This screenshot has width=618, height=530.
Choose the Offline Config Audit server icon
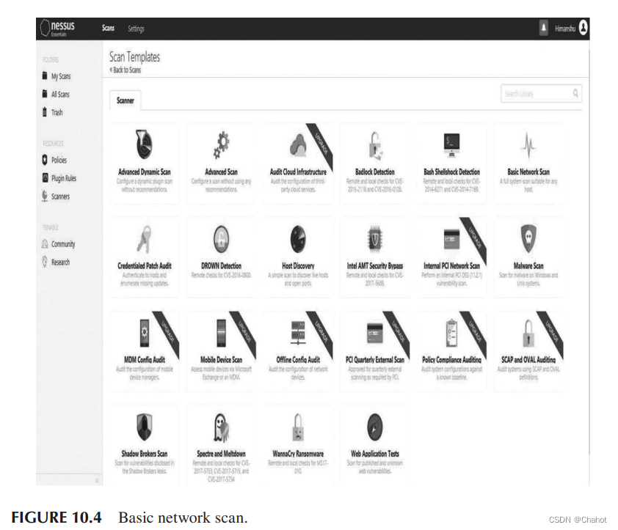[x=298, y=333]
